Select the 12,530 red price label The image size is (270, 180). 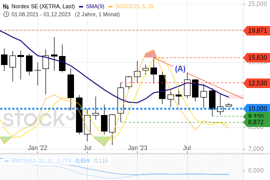[x=256, y=83]
